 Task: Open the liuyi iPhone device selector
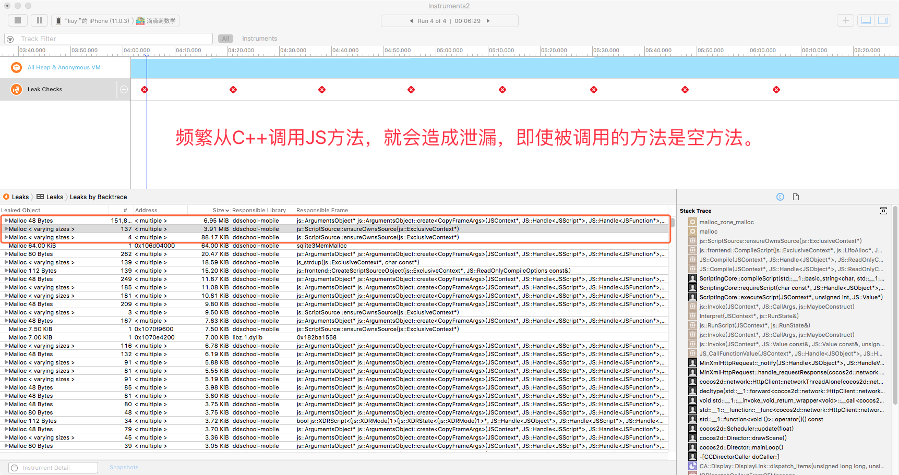93,21
